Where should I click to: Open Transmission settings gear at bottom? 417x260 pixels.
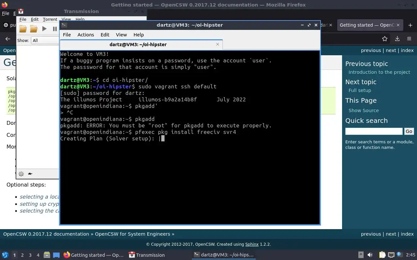pos(21,174)
